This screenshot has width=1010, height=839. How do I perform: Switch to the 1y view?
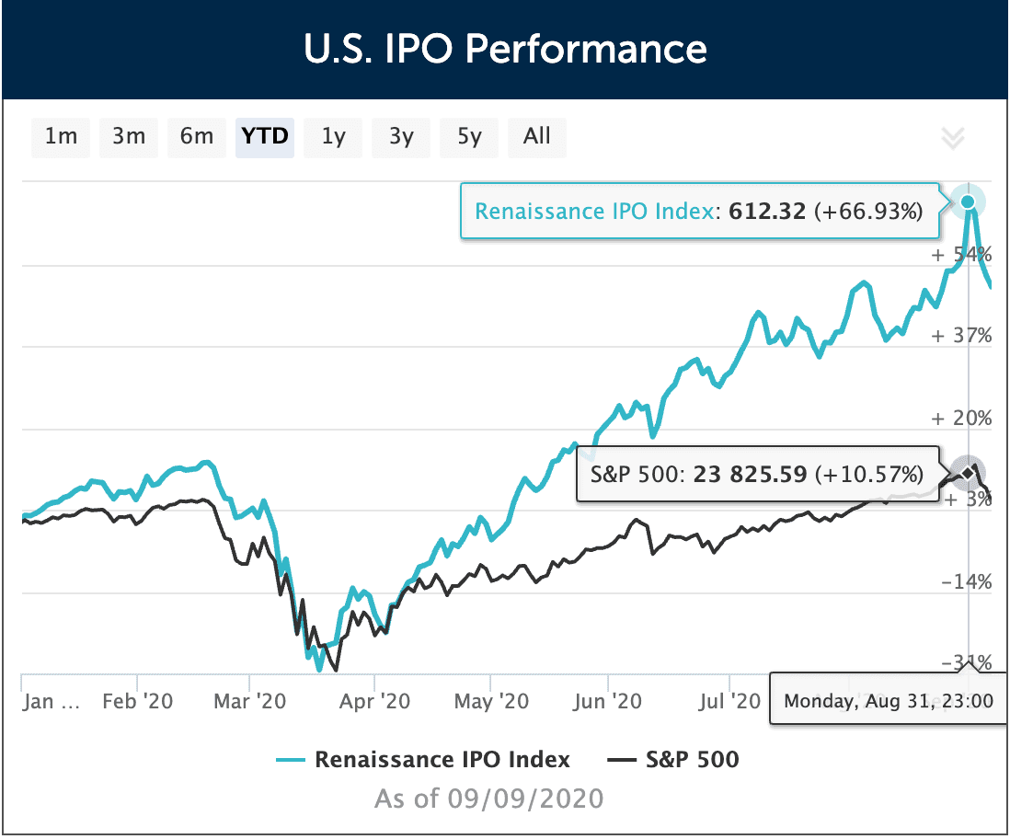332,137
